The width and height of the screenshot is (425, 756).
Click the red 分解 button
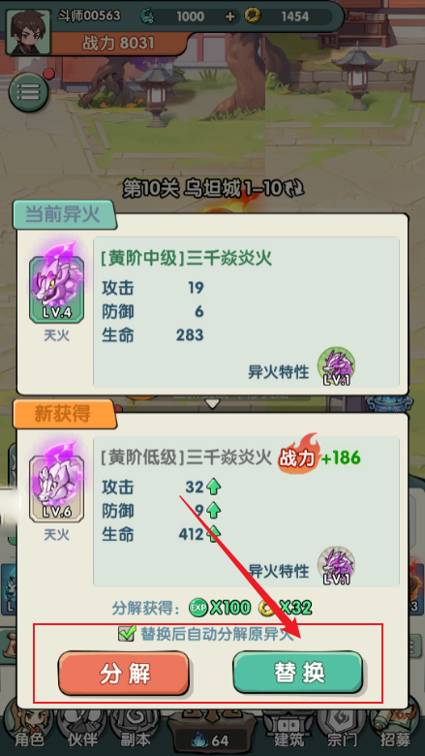click(124, 673)
